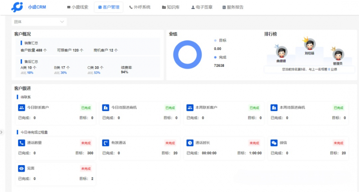Click the 72638 completed value
Image resolution: width=359 pixels, height=192 pixels.
[219, 65]
